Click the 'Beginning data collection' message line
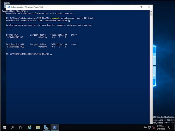 click(x=49, y=25)
